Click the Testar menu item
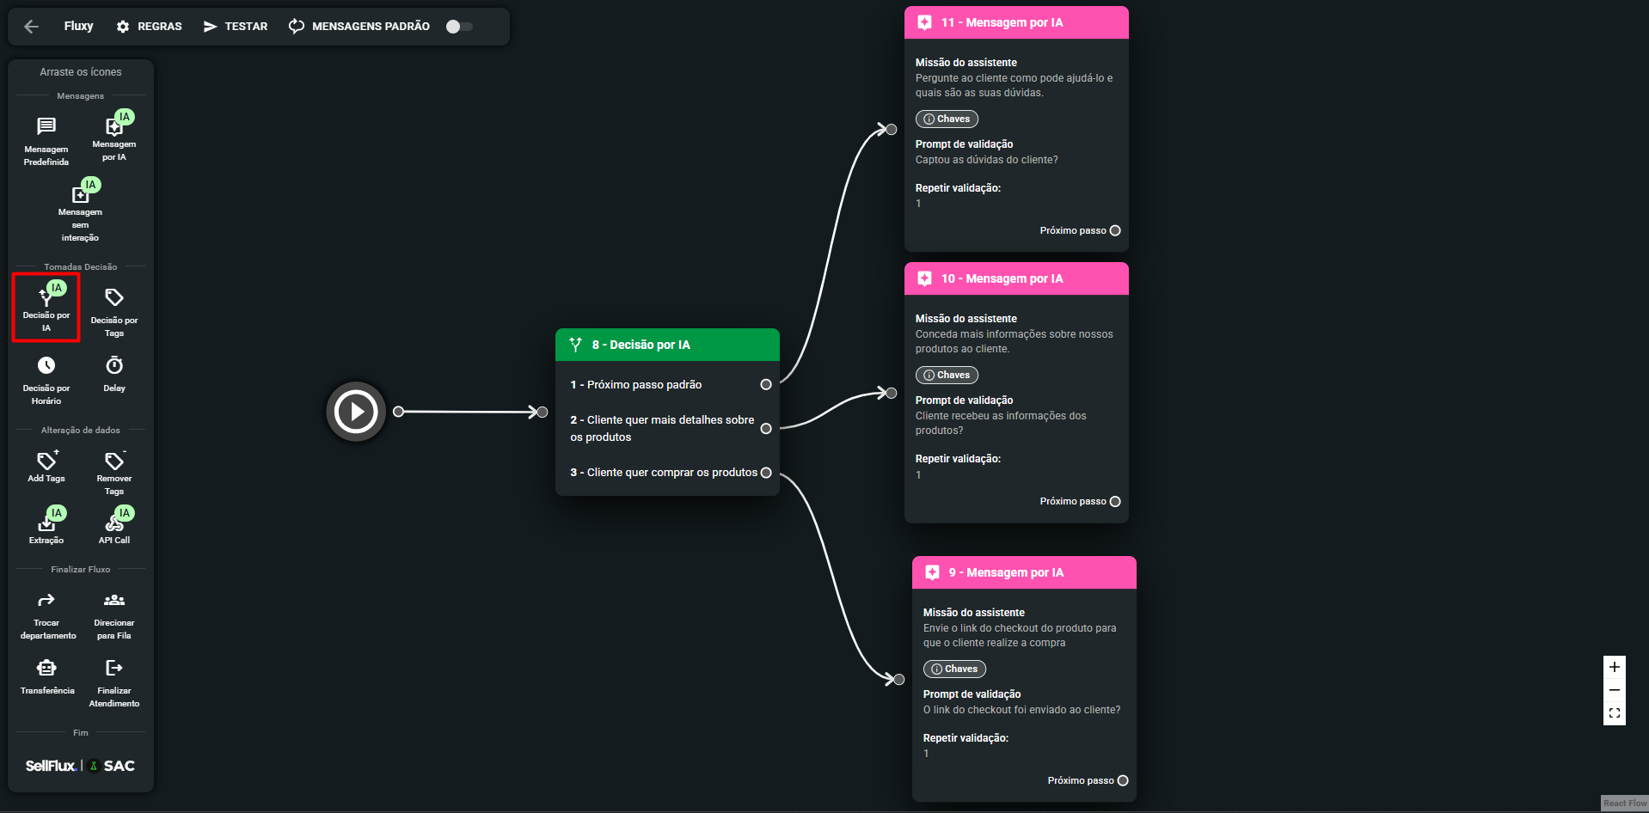This screenshot has width=1649, height=813. pyautogui.click(x=236, y=27)
